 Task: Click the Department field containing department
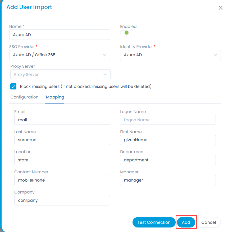168,160
